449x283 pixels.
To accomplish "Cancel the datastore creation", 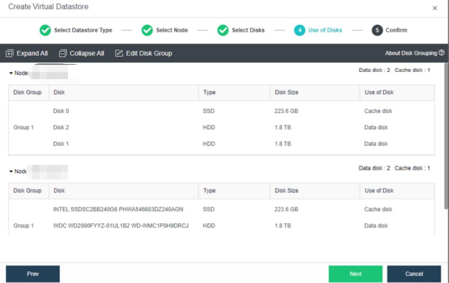I will [x=414, y=274].
